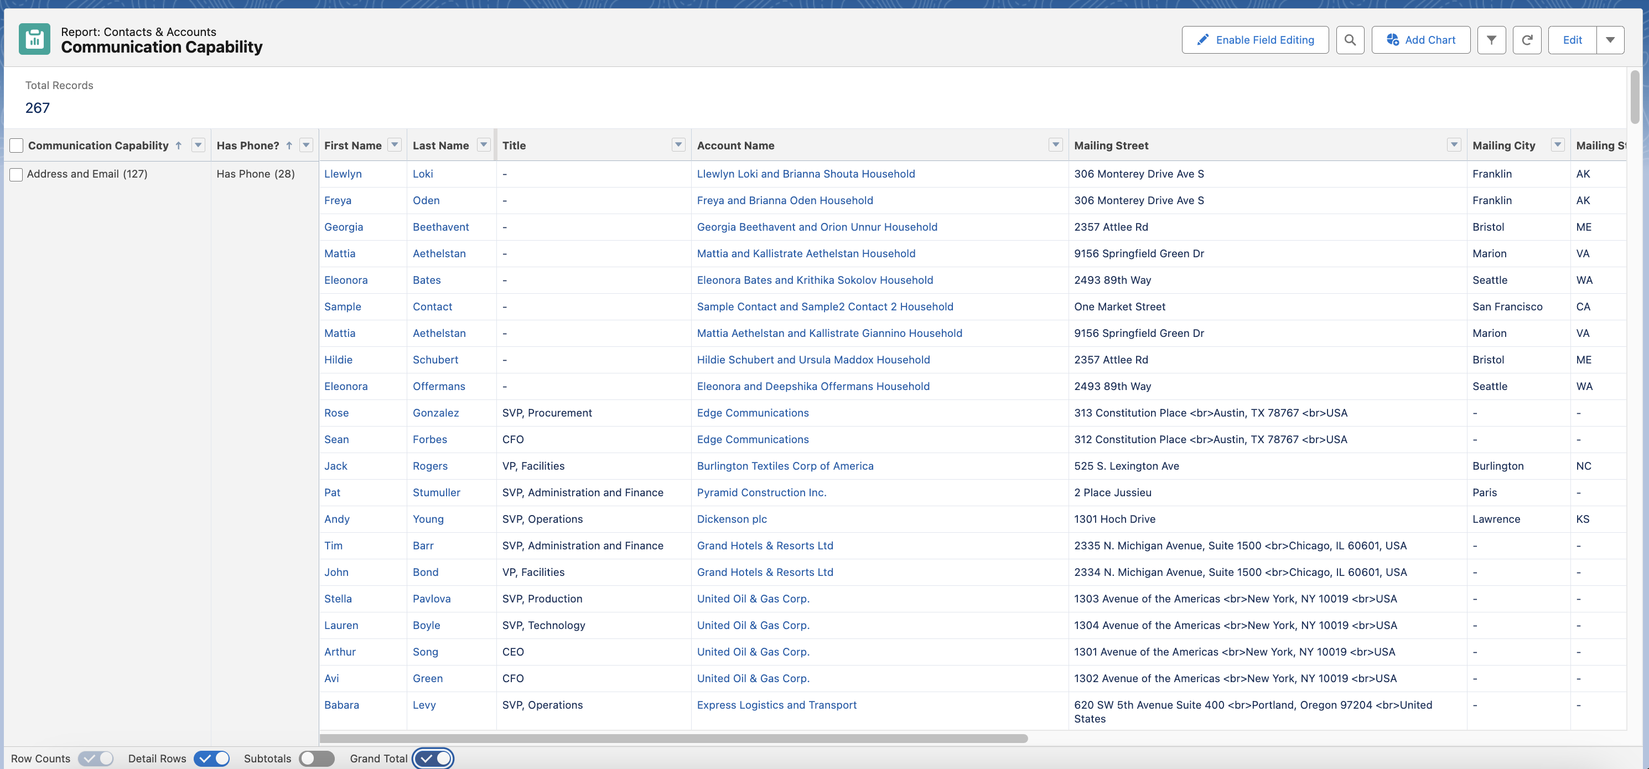Click the Edit button
Viewport: 1649px width, 769px height.
click(x=1573, y=40)
